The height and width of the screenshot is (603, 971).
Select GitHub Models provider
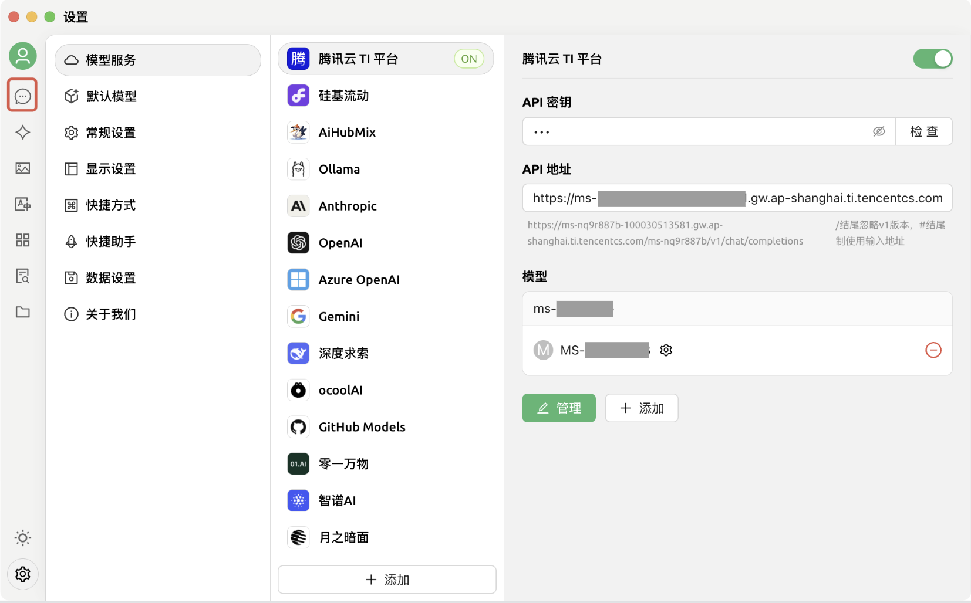click(386, 427)
